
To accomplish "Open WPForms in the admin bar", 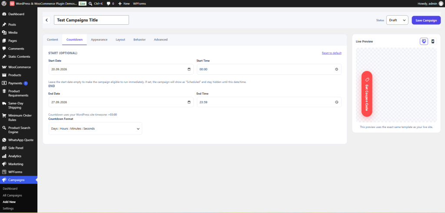I will [139, 3].
